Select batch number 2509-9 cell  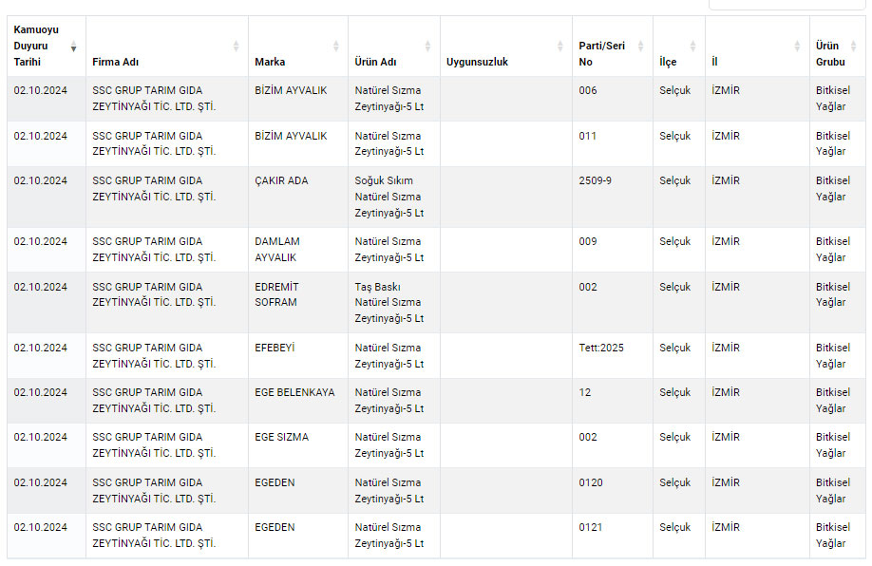click(x=613, y=197)
